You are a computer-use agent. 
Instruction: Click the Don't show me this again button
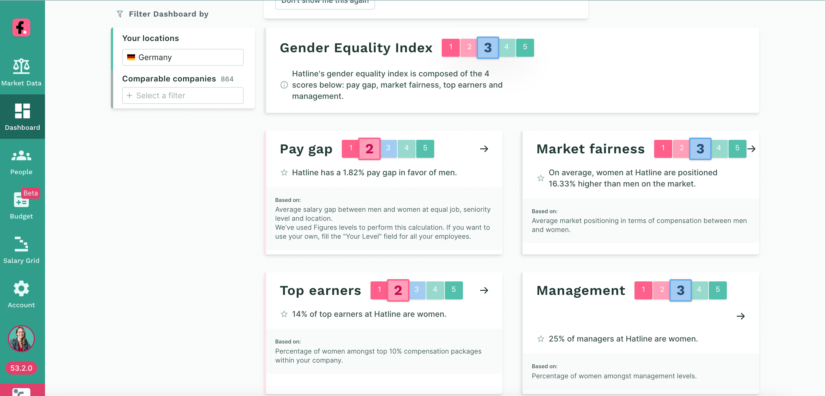coord(325,3)
